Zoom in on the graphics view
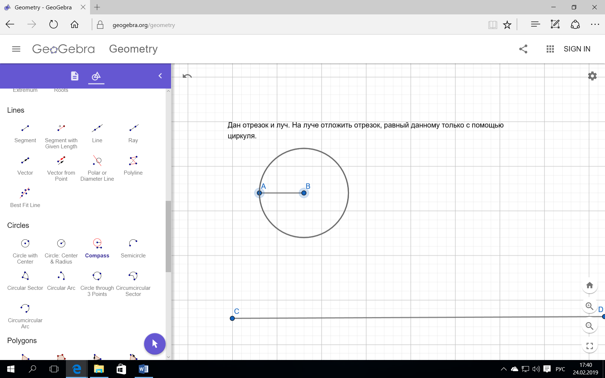Viewport: 605px width, 378px height. (x=590, y=306)
